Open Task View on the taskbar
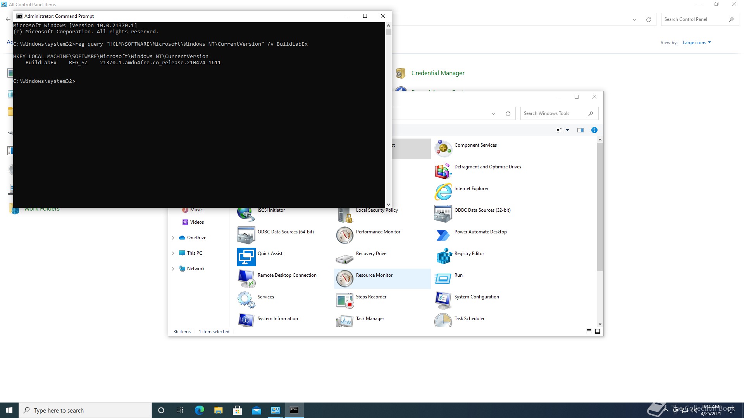 (x=180, y=410)
